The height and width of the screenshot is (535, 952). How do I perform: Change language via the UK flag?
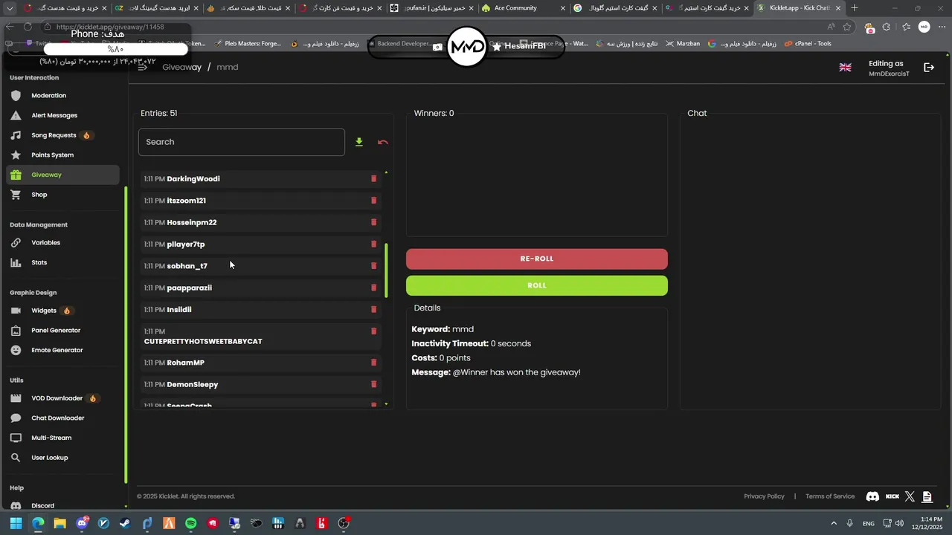pos(846,67)
